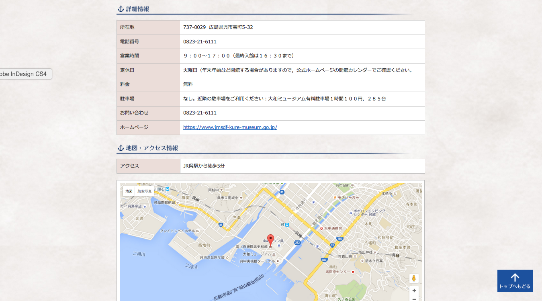542x301 pixels.
Task: Click the 両城中 school marker
Action: click(222, 190)
